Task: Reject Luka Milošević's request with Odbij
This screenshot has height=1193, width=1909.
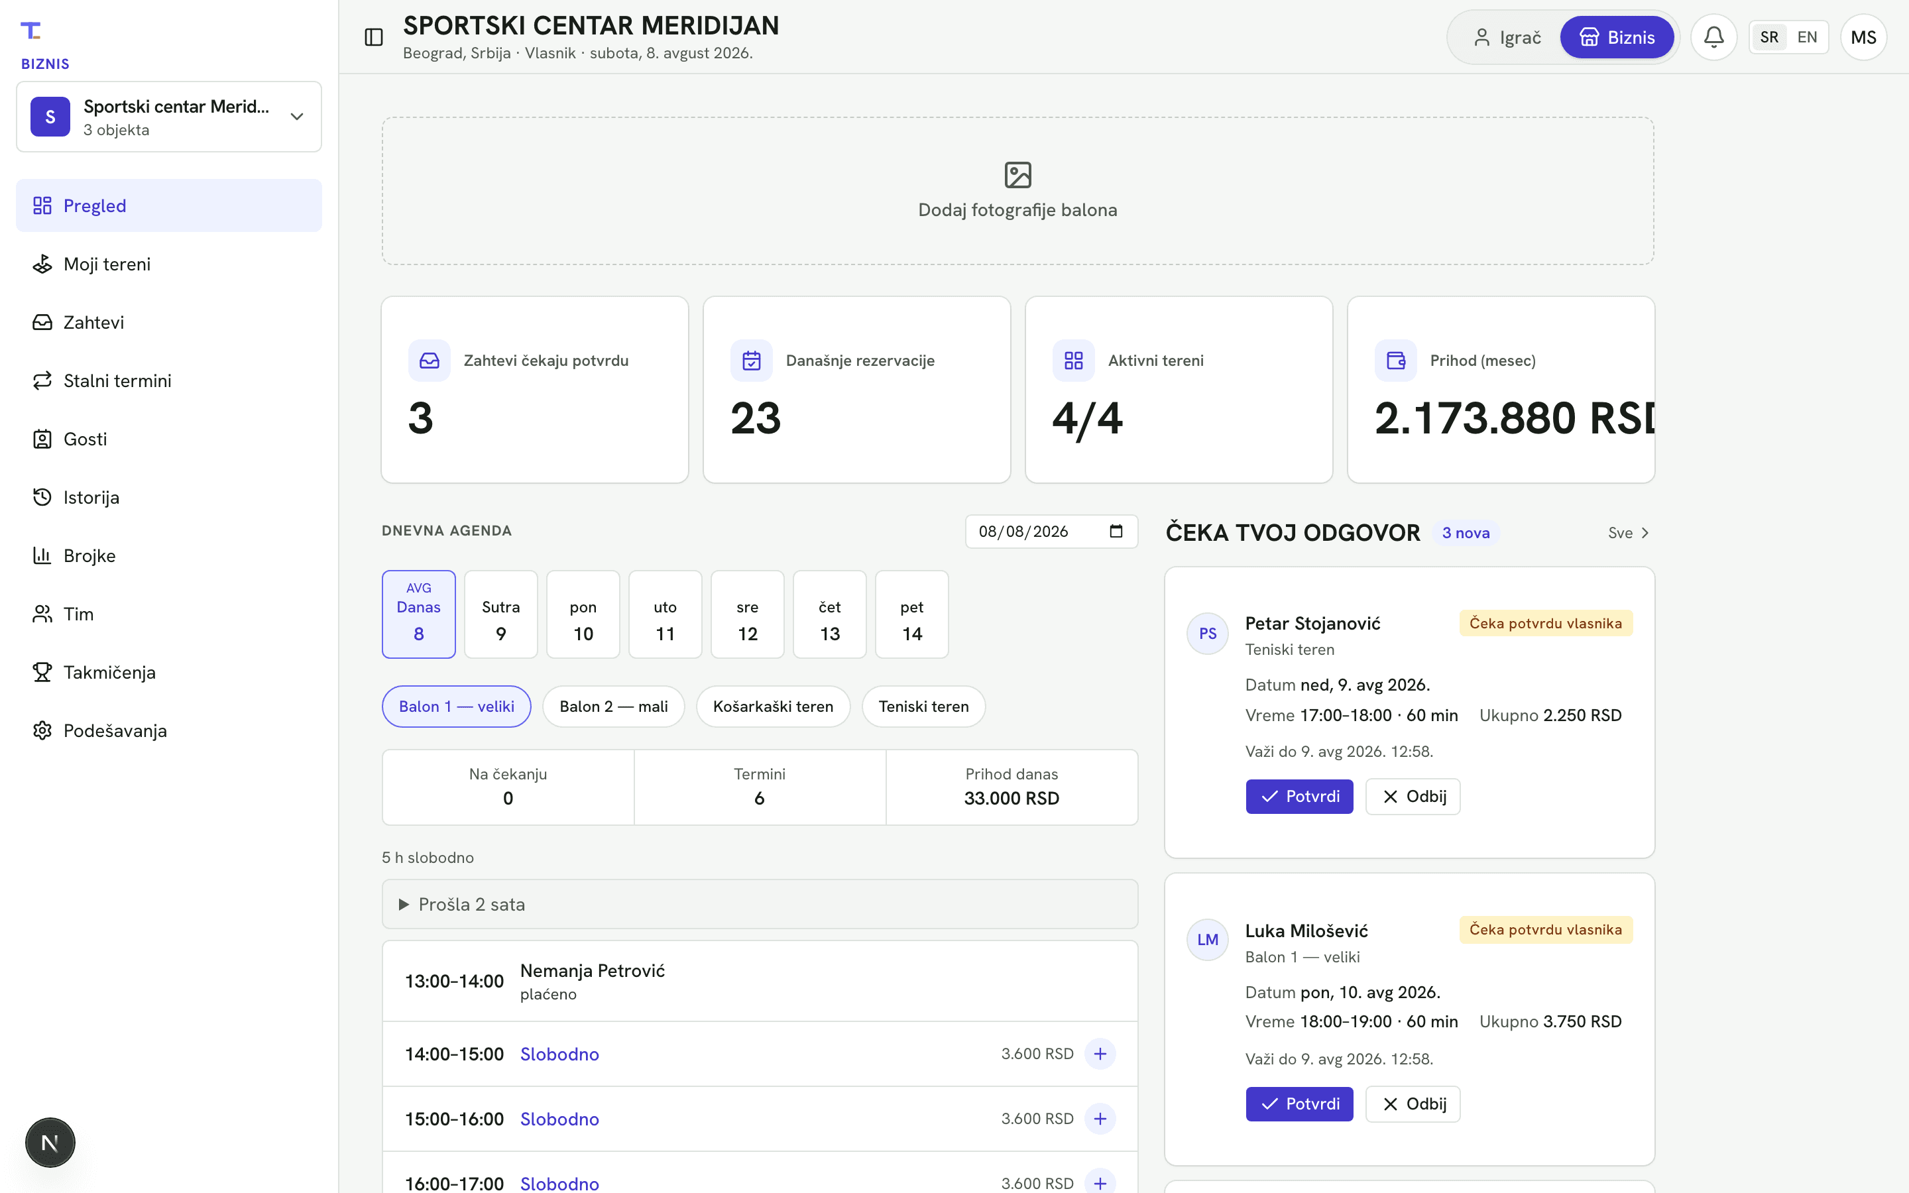Action: (1412, 1104)
